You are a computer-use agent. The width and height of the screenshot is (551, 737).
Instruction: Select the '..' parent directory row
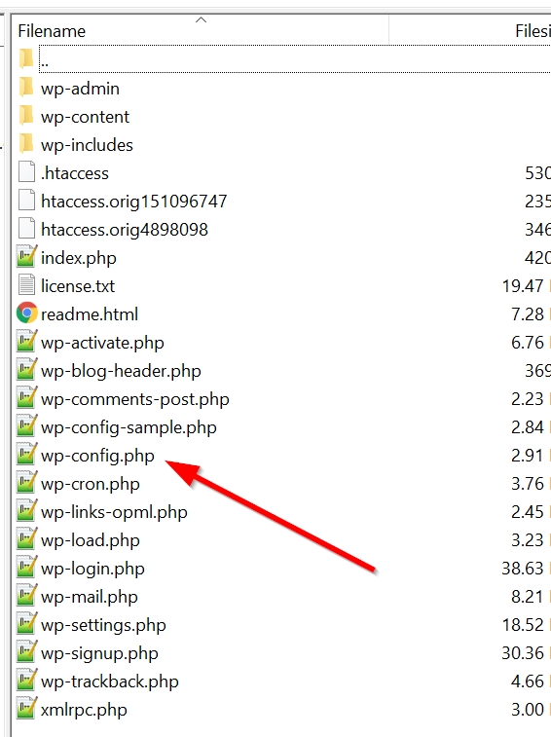(x=295, y=58)
